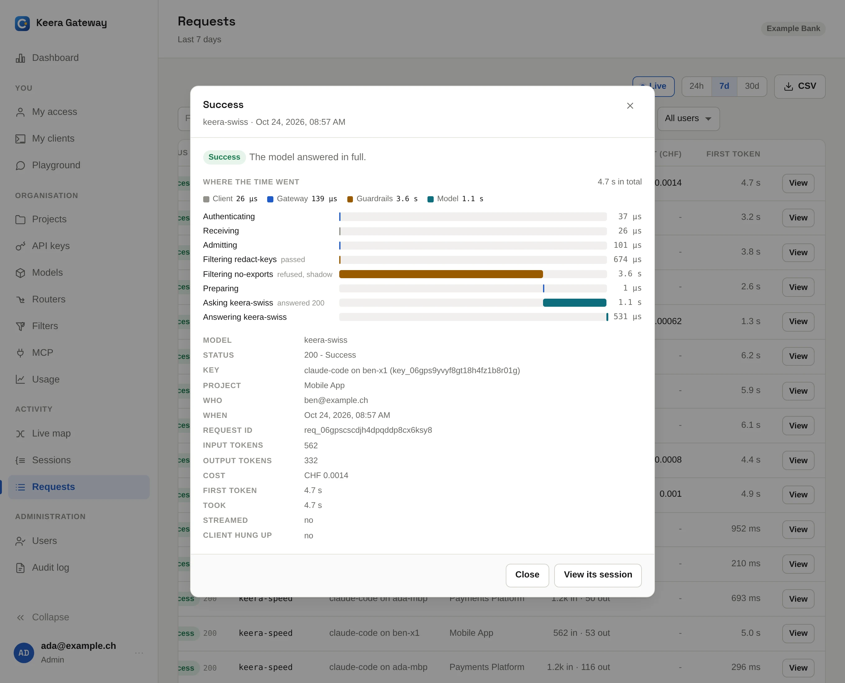Click the Users admin icon
845x683 pixels.
tap(21, 541)
